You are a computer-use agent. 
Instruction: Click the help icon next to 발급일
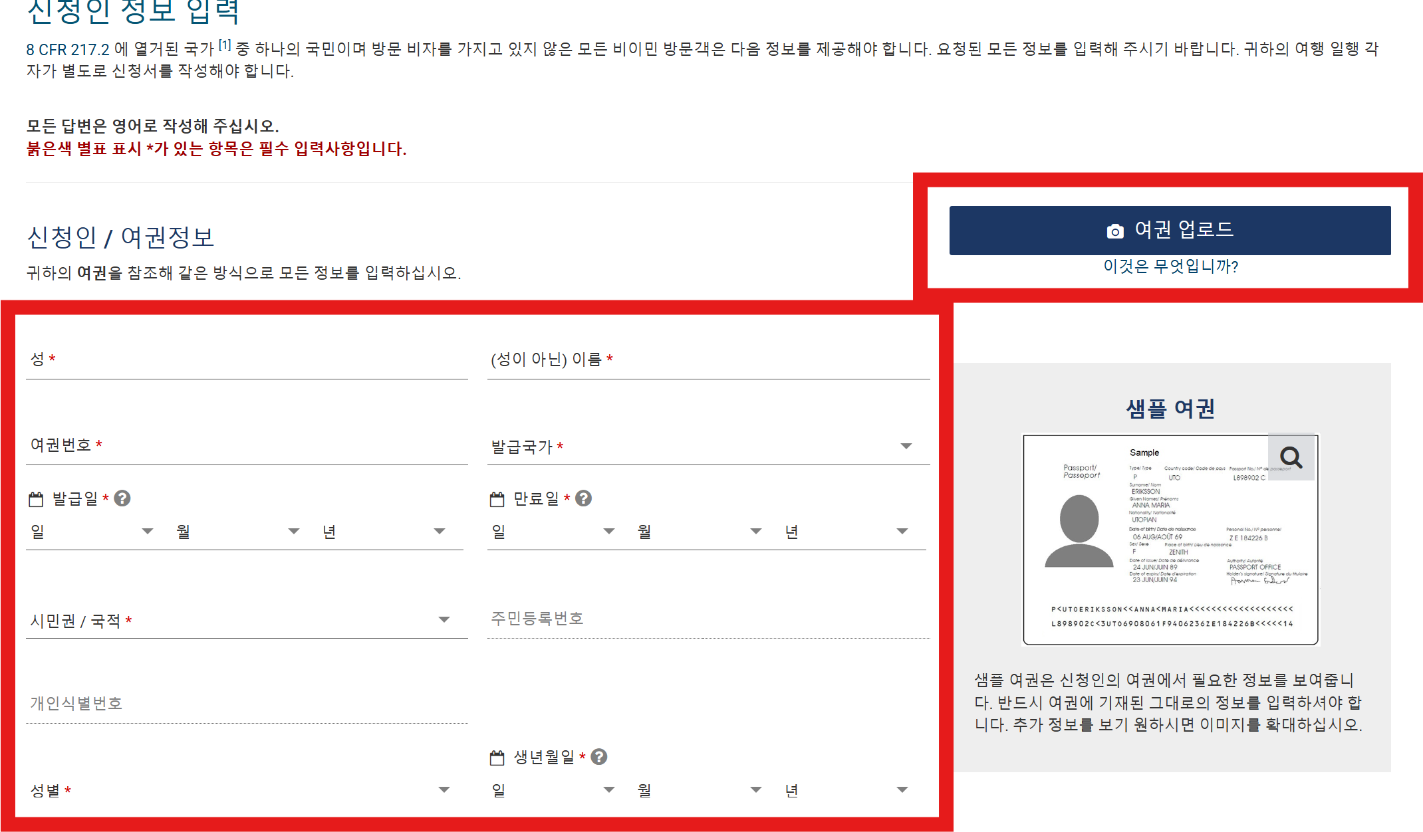pos(122,498)
